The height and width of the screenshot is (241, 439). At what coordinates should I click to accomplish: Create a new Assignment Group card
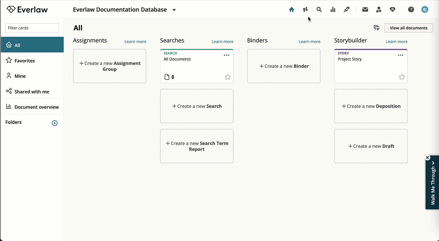tap(110, 66)
